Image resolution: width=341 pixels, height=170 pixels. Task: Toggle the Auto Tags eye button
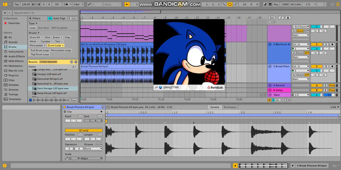point(50,19)
